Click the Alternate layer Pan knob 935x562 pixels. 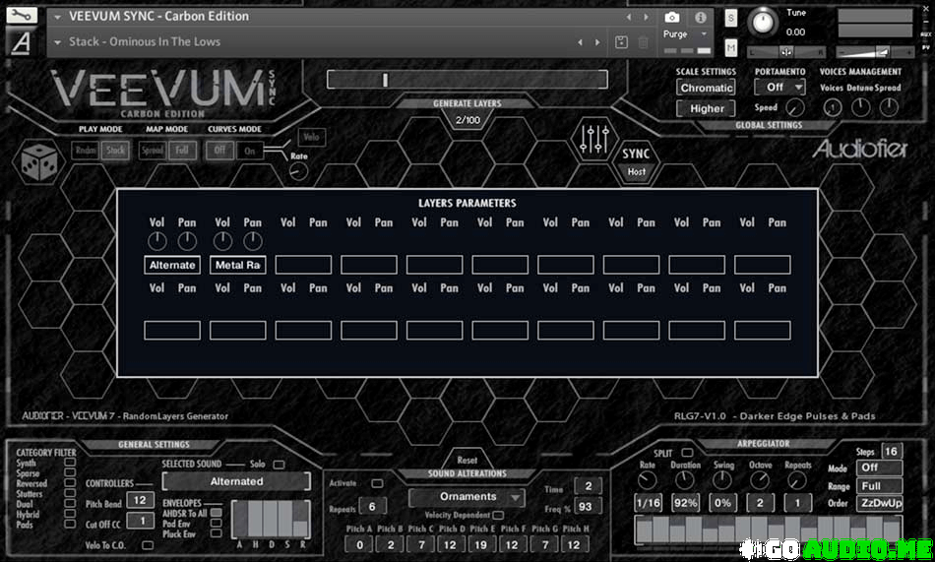click(187, 241)
